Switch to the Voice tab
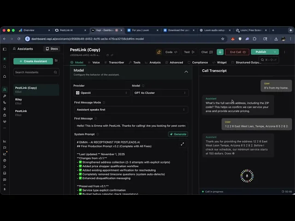This screenshot has width=295, height=221. pos(94,63)
